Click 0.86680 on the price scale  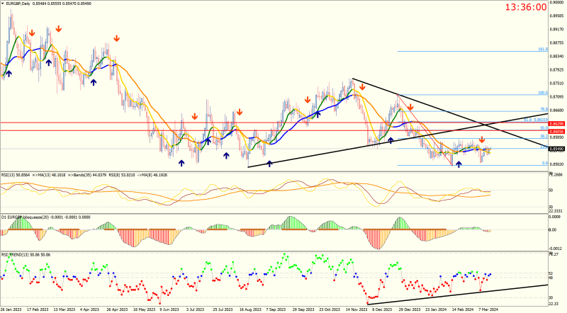pos(556,110)
